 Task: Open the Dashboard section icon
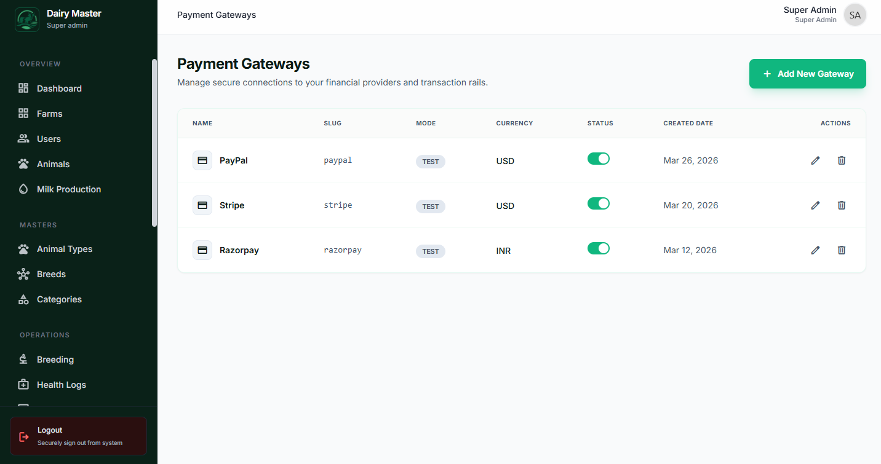pyautogui.click(x=23, y=88)
